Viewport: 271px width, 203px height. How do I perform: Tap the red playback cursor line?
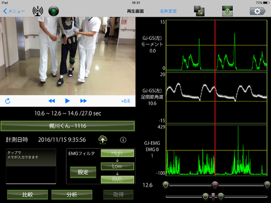tap(215, 98)
